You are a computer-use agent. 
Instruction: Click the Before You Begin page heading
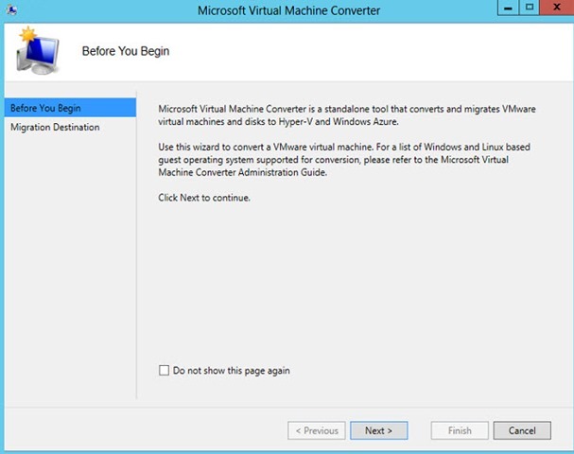click(x=126, y=51)
